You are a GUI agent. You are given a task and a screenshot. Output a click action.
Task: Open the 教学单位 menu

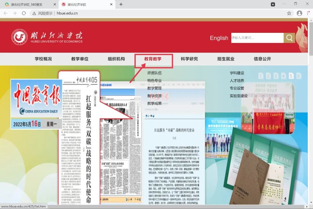80,59
